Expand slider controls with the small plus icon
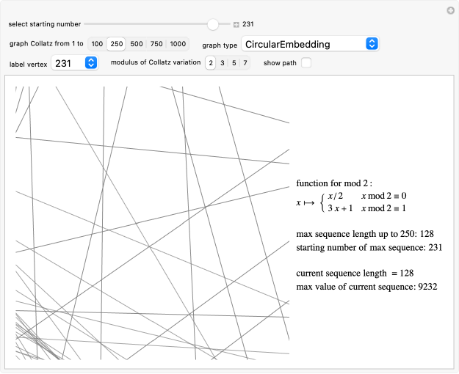 pyautogui.click(x=236, y=24)
